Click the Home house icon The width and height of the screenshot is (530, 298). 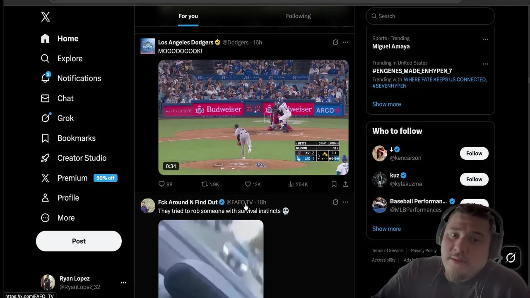coord(45,38)
